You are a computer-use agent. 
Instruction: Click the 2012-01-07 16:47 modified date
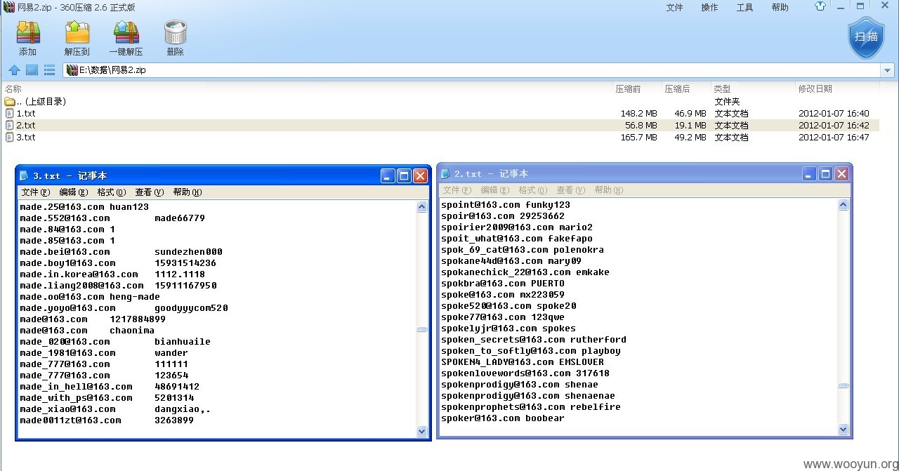pos(834,137)
